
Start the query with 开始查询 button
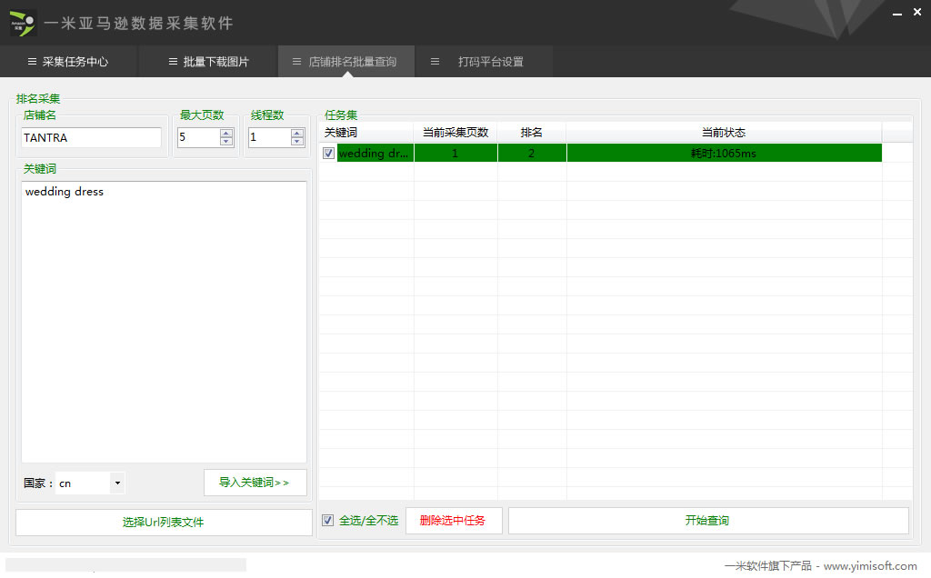tap(707, 521)
